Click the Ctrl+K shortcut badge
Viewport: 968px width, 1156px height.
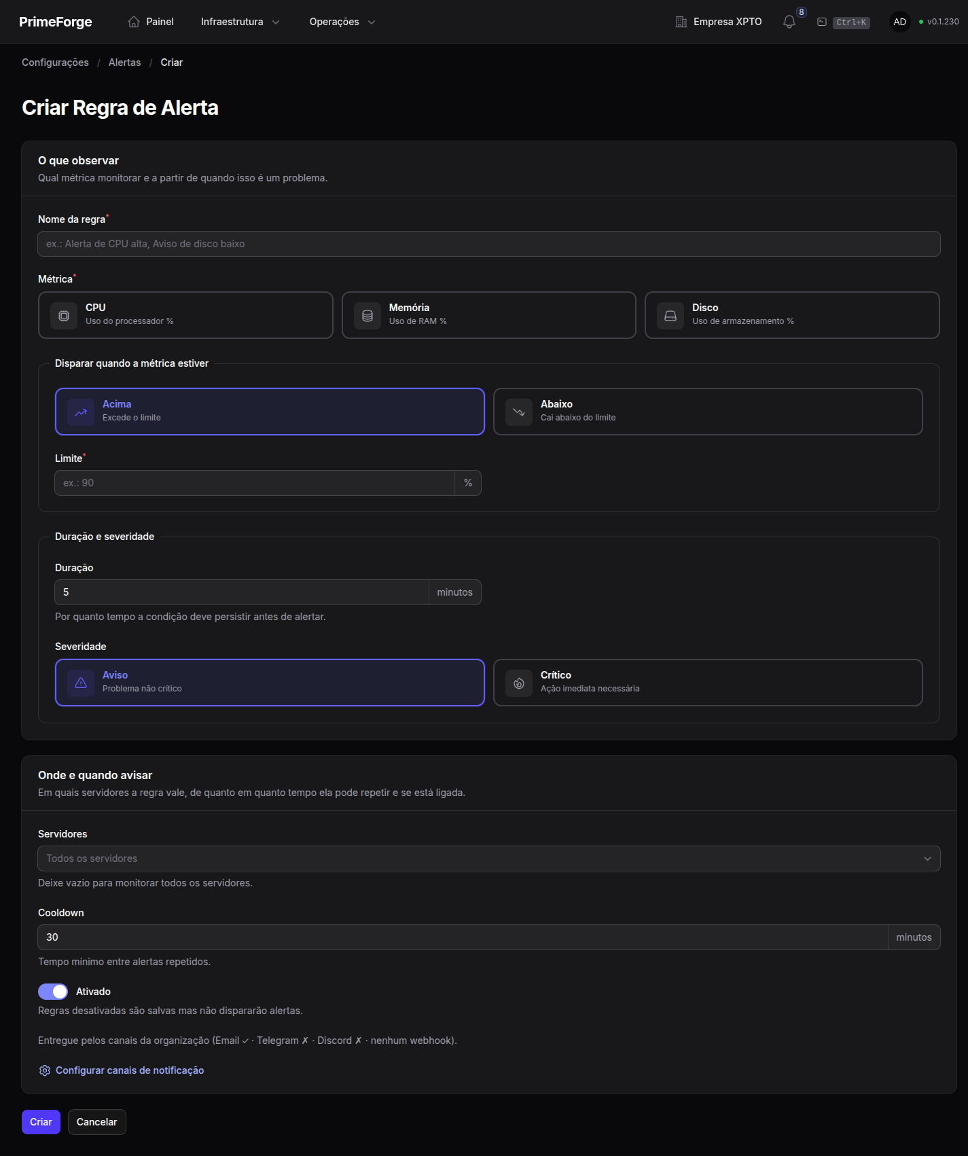[851, 22]
